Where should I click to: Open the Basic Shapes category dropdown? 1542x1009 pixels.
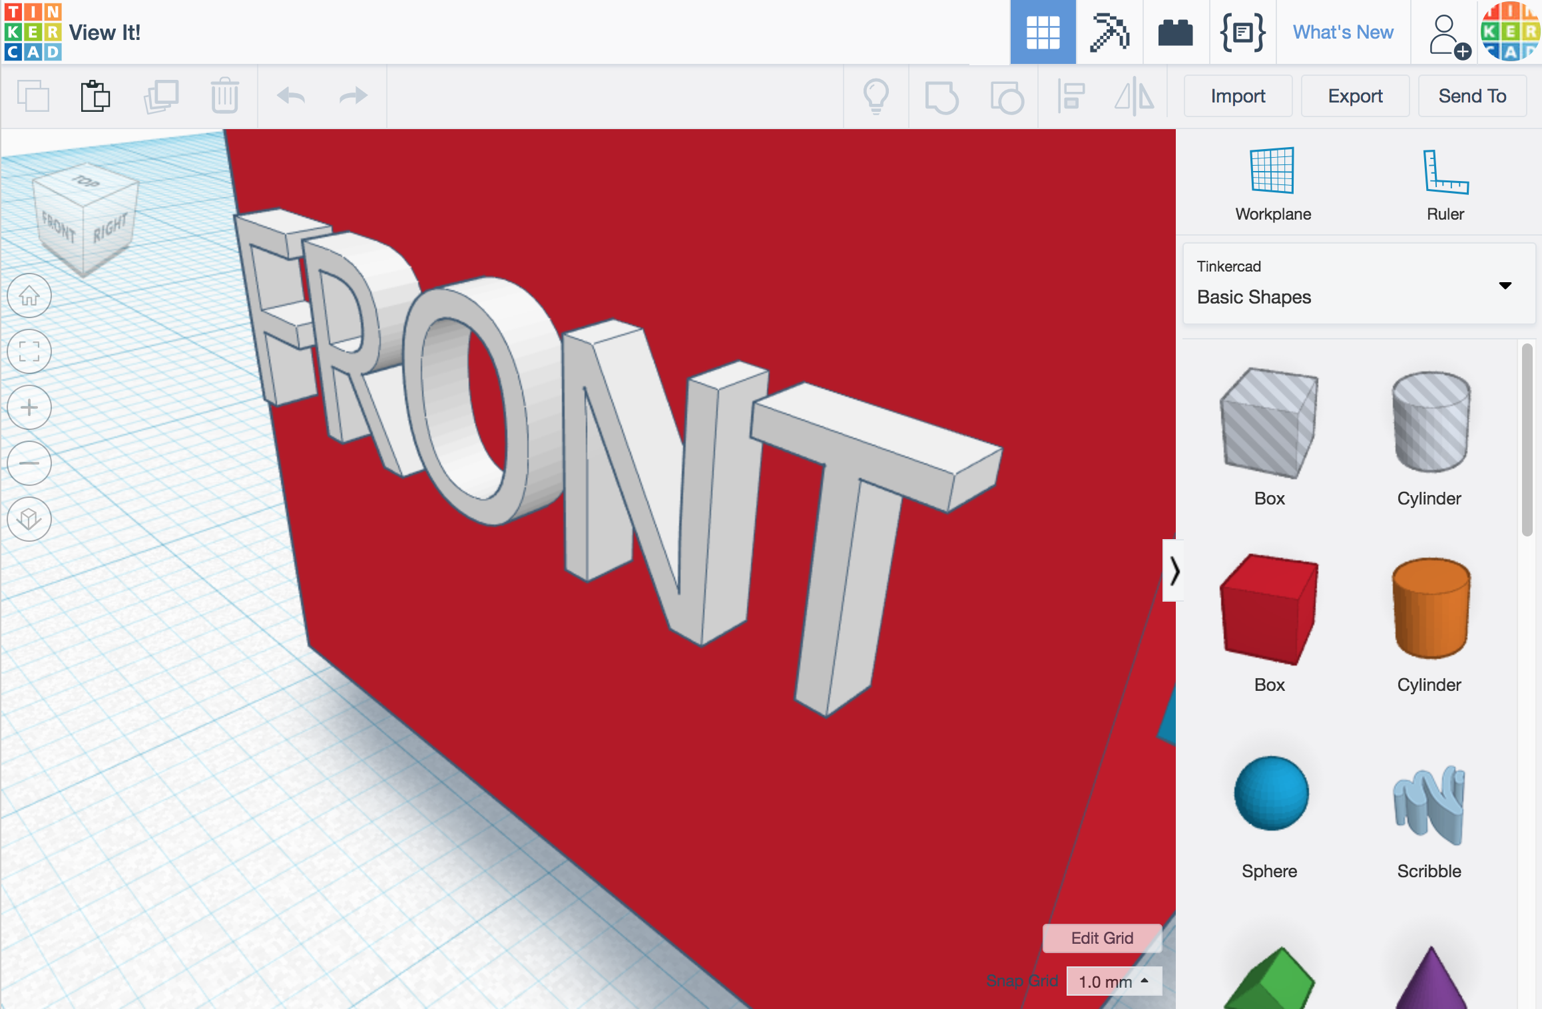click(x=1358, y=284)
